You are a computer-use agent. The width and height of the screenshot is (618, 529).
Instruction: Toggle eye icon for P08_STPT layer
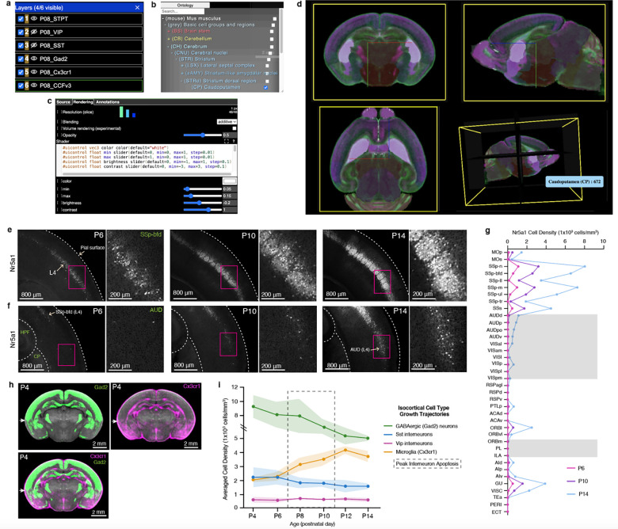point(34,18)
